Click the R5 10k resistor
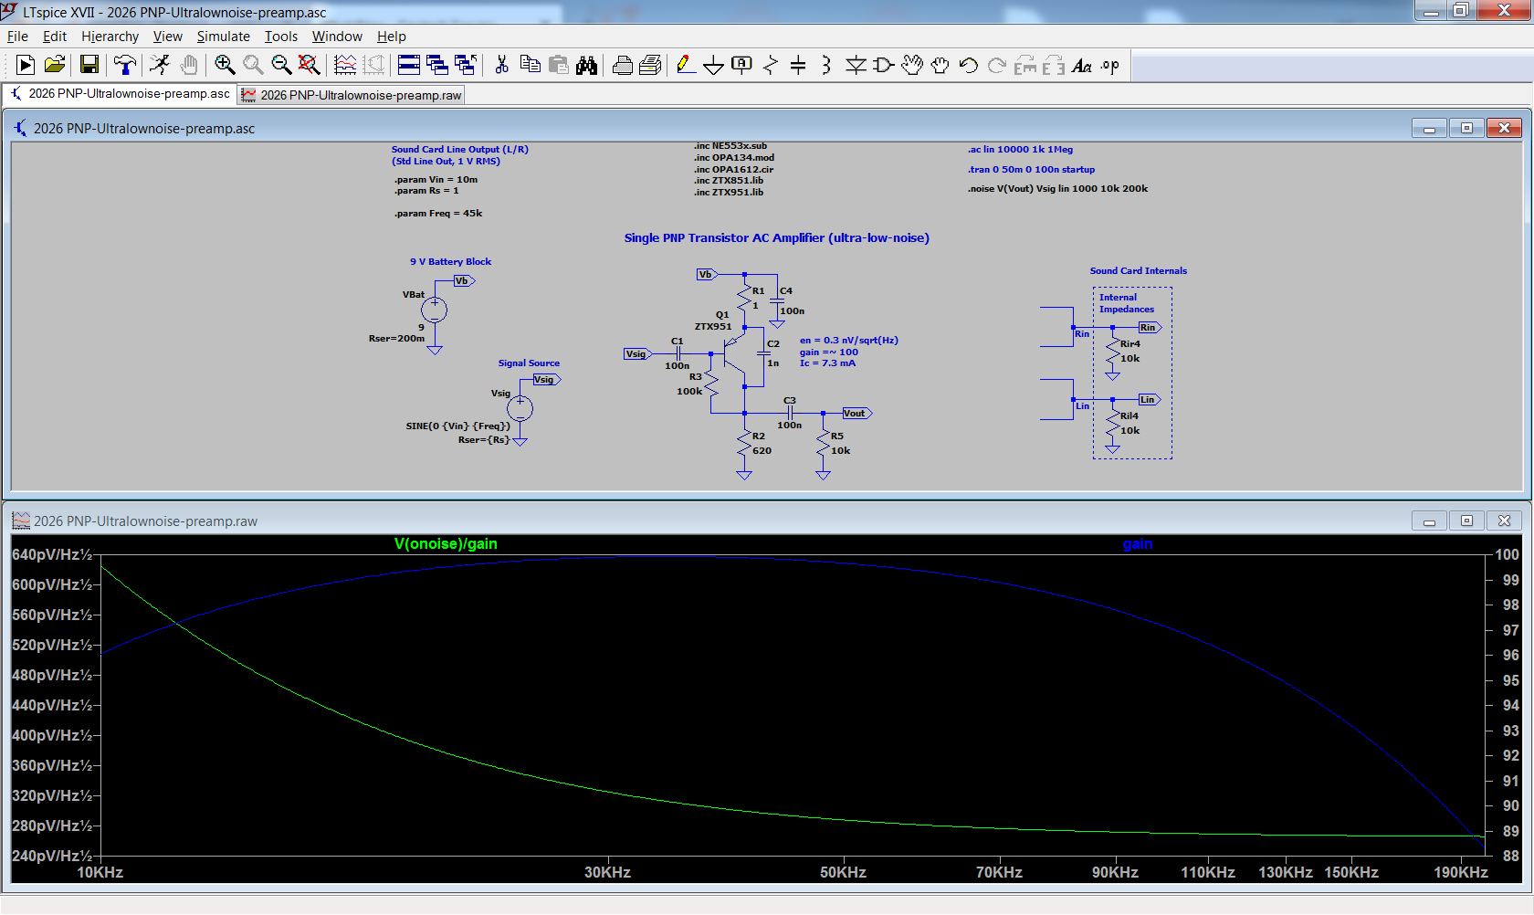This screenshot has width=1534, height=915. click(824, 445)
